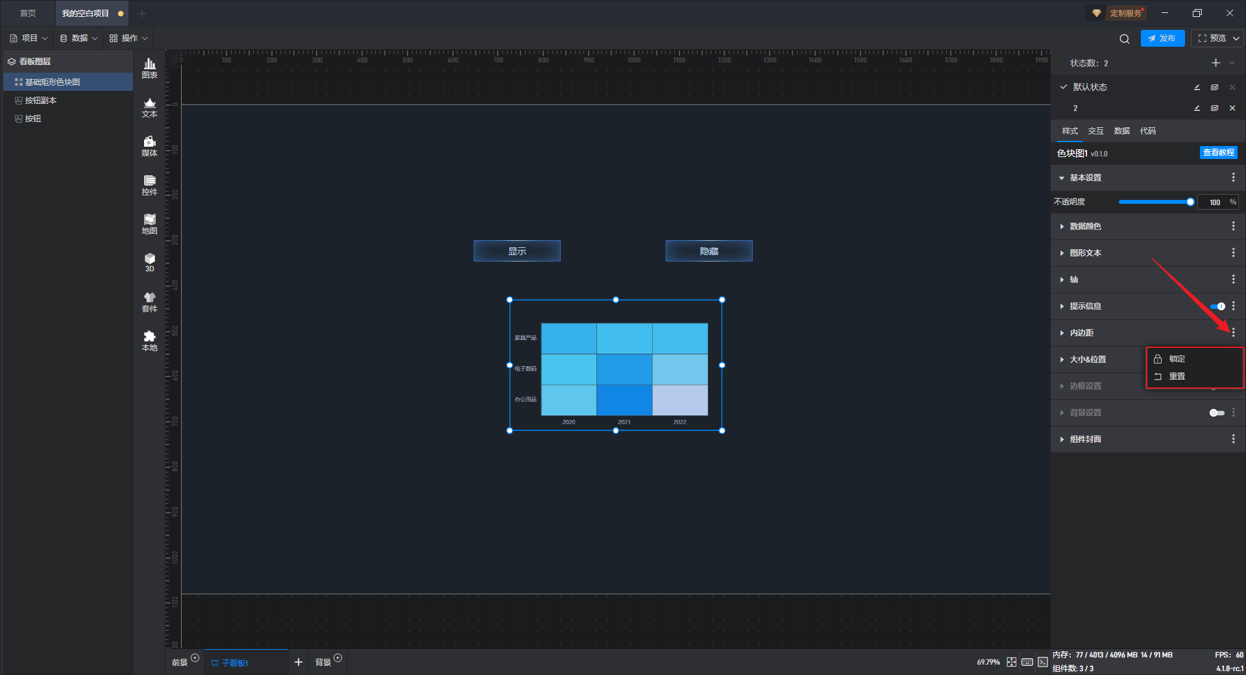Screen dimensions: 1246x675
Task: Duplicate state 2 with the copy icon
Action: [1214, 108]
